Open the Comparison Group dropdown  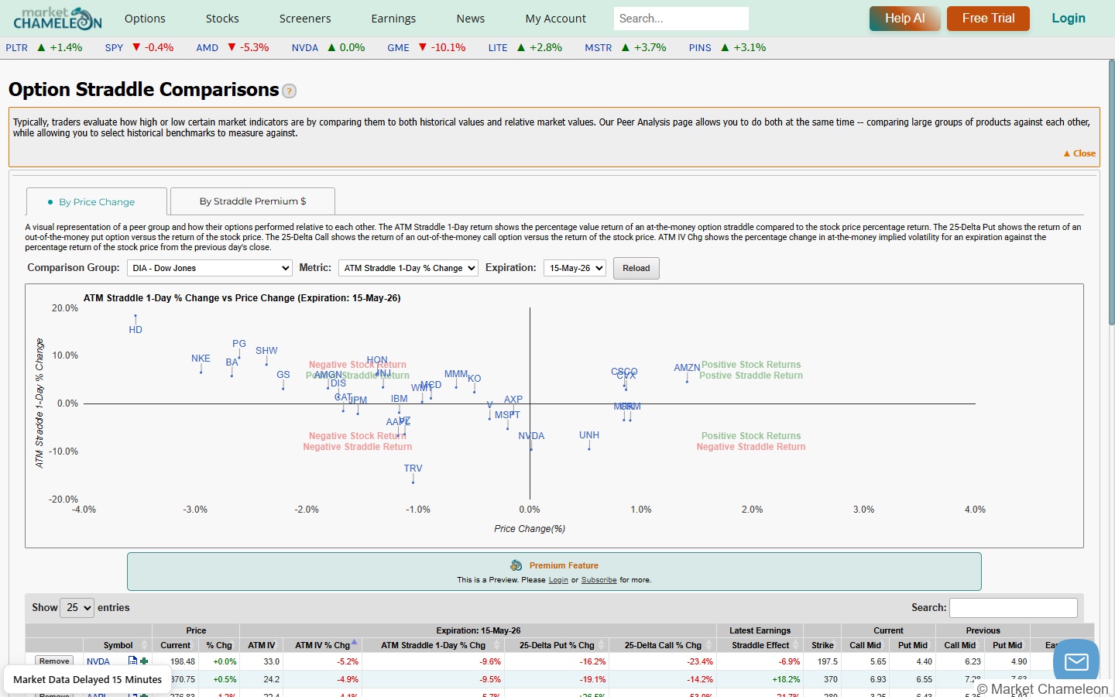pyautogui.click(x=210, y=268)
